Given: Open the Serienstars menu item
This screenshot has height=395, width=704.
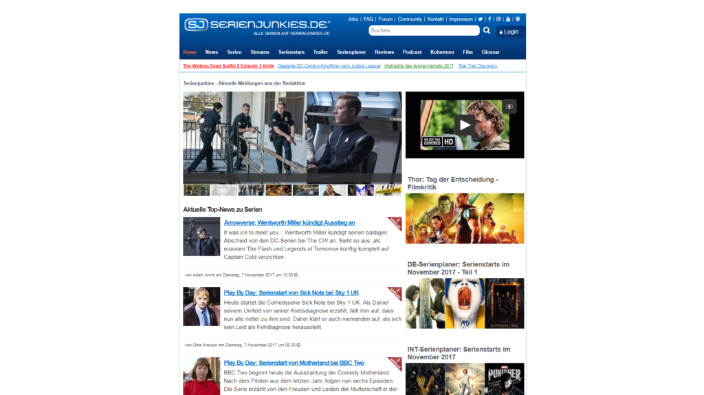Looking at the screenshot, I should click(x=291, y=52).
